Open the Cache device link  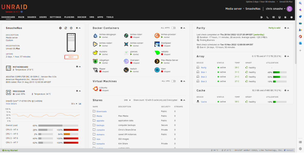pyautogui.click(x=204, y=102)
